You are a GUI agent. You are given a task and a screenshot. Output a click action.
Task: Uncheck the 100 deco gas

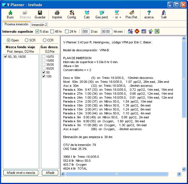pos(44,76)
